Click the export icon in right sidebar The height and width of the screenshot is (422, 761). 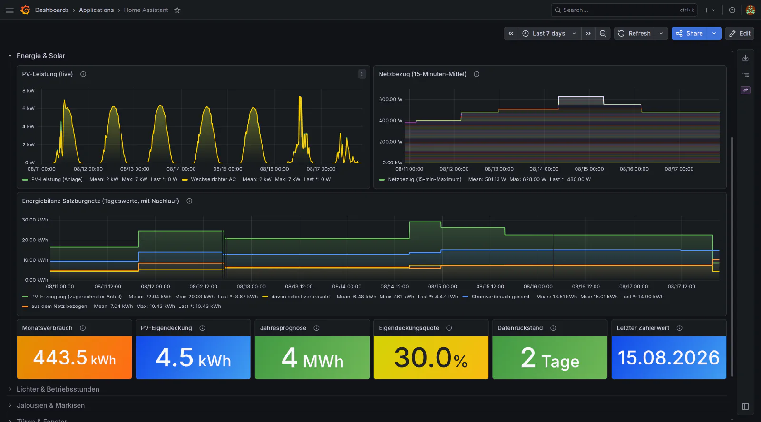[x=745, y=58]
